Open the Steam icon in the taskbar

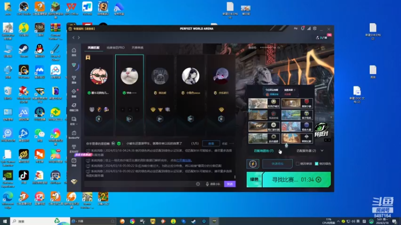193,221
